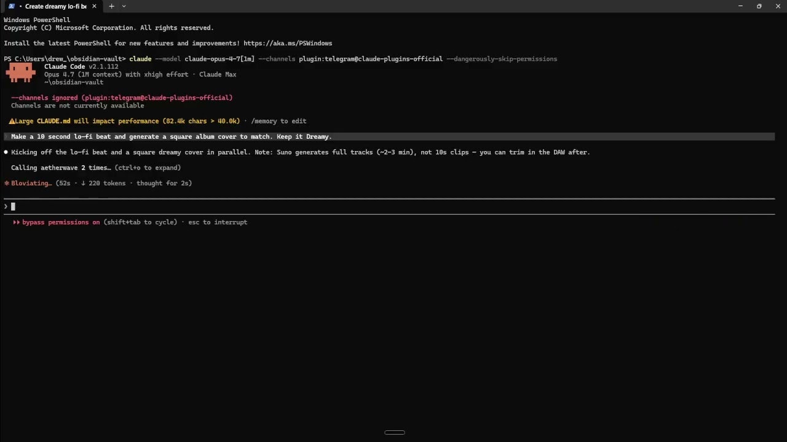
Task: Click the bottom center handle bar
Action: tap(395, 432)
